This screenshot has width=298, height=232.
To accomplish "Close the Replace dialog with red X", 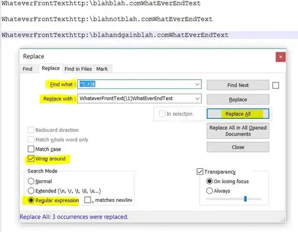I will pyautogui.click(x=280, y=57).
